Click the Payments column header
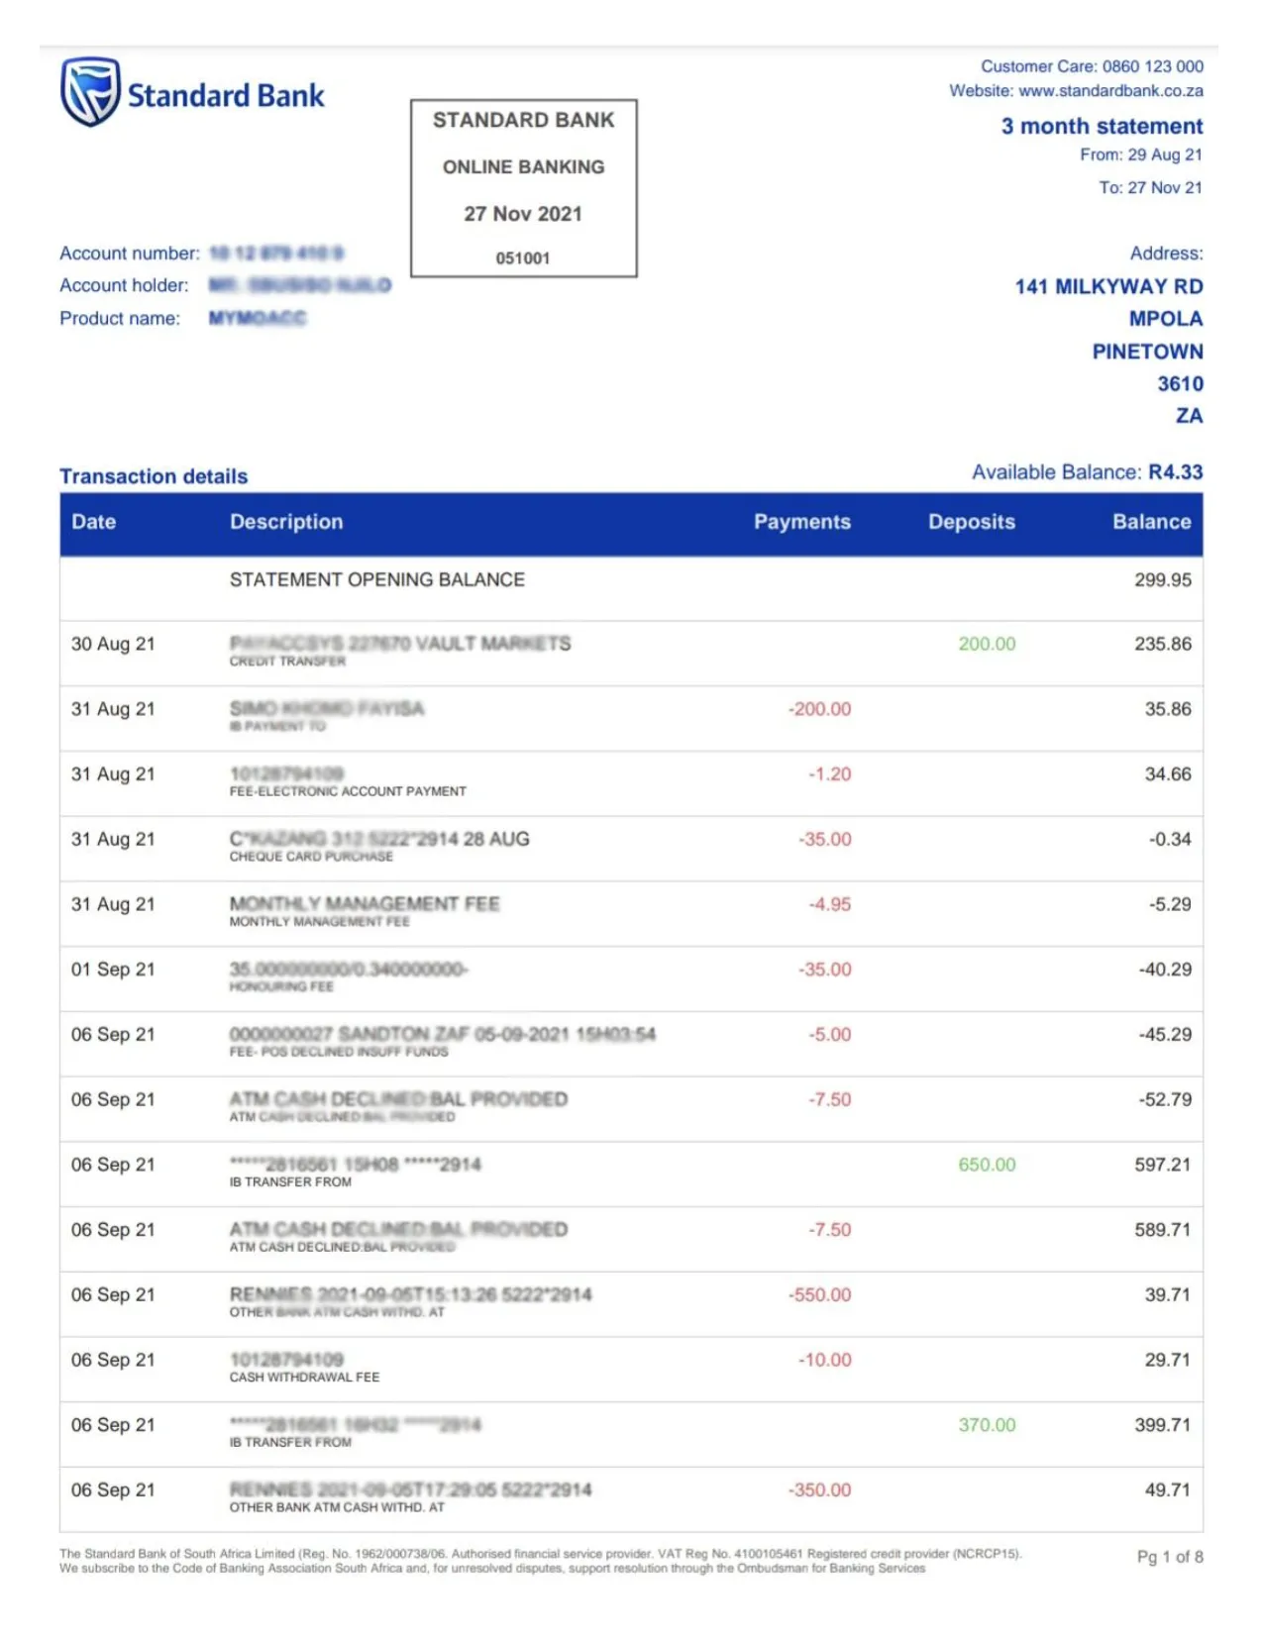The width and height of the screenshot is (1265, 1639). point(801,522)
